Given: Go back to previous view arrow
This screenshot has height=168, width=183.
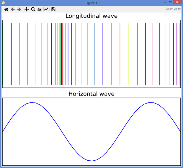Looking at the screenshot, I should (13, 9).
